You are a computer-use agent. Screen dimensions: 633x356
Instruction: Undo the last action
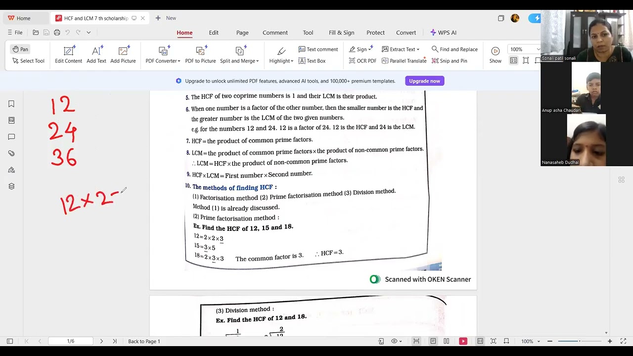[x=67, y=33]
